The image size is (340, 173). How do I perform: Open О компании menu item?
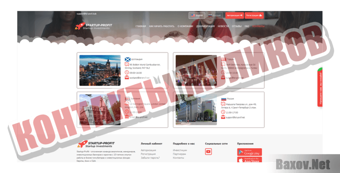185,26
